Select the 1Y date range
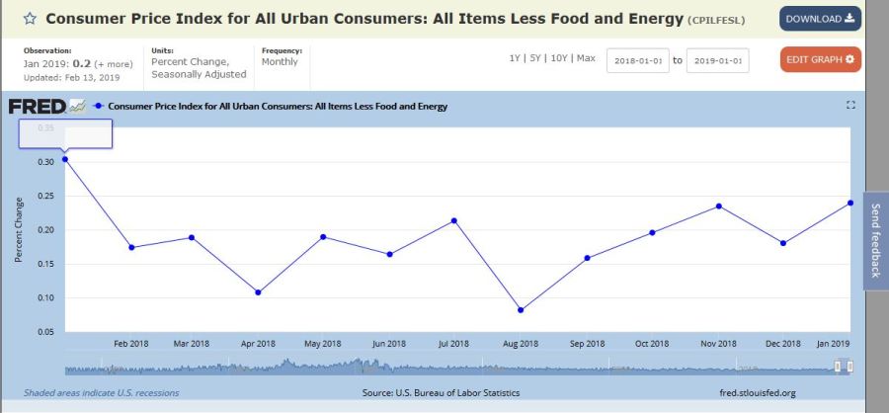This screenshot has width=889, height=413. coord(515,58)
